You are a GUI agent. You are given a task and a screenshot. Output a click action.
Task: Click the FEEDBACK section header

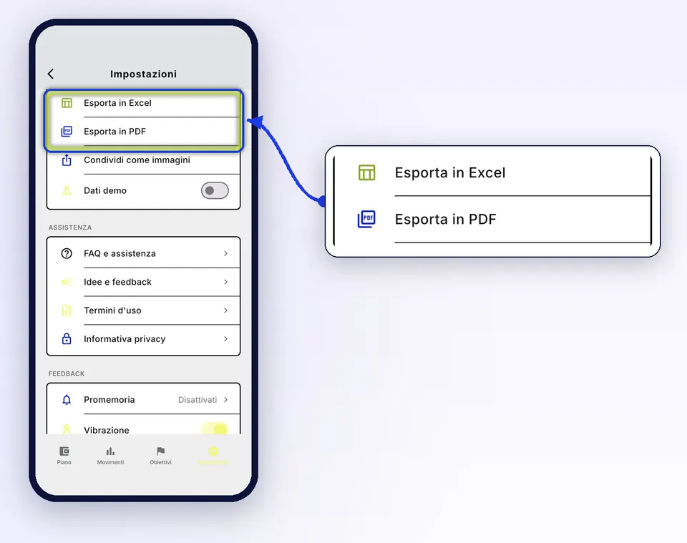(x=67, y=373)
